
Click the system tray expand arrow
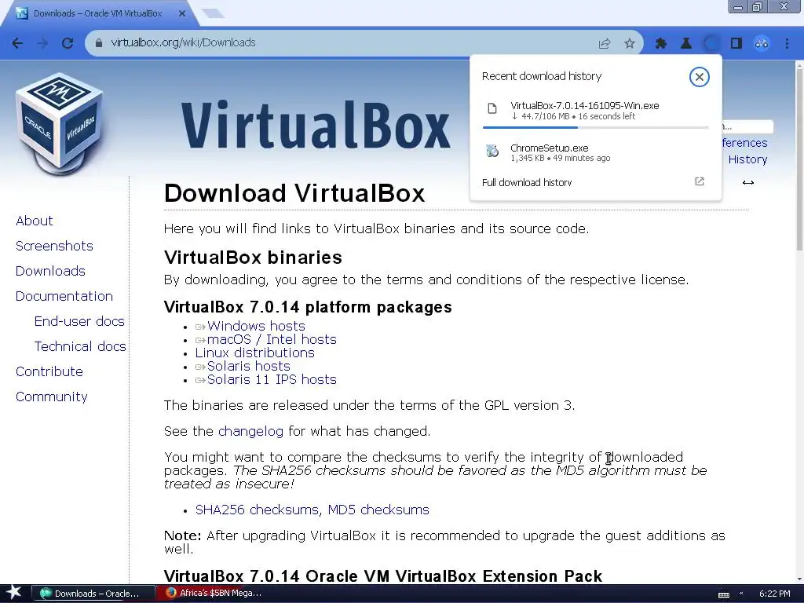741,594
